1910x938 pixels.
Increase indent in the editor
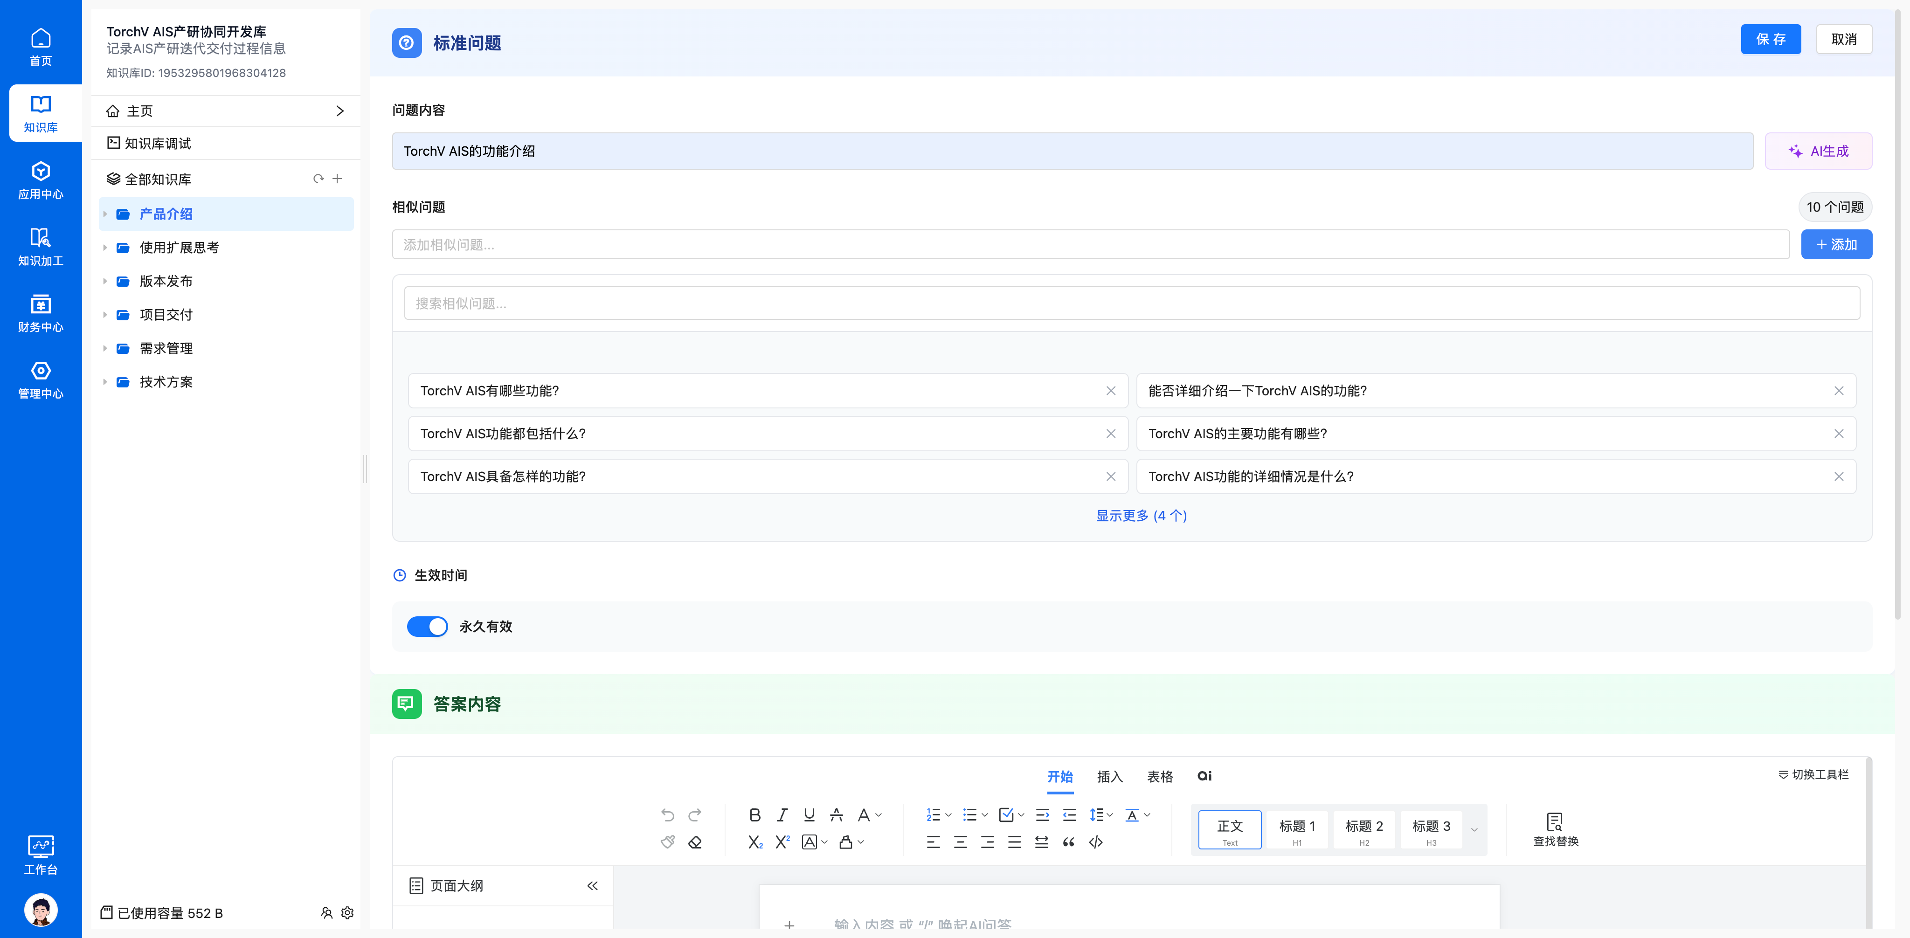point(1042,815)
